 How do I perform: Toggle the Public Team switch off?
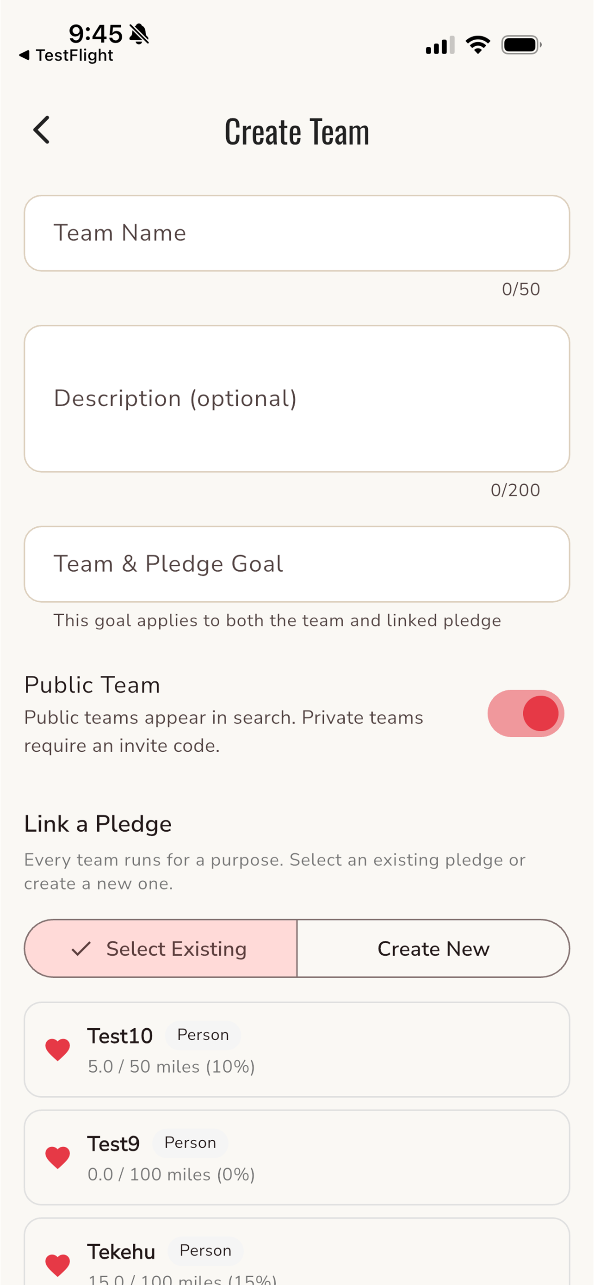[x=526, y=713]
